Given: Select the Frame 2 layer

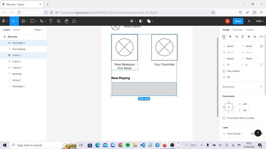Looking at the screenshot, I should click(x=23, y=62).
